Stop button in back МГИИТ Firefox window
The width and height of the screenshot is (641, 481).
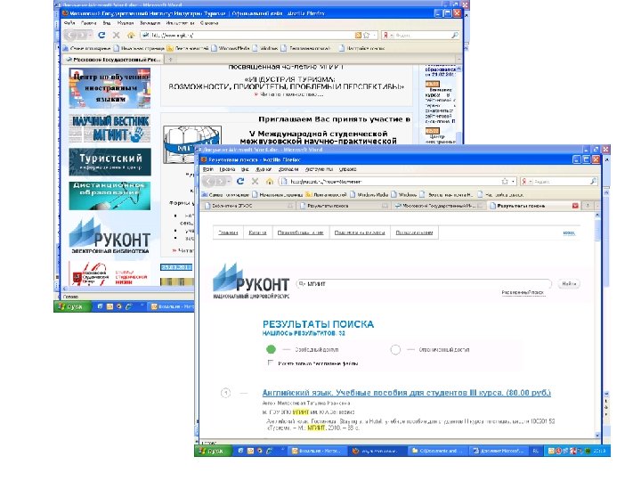(116, 35)
